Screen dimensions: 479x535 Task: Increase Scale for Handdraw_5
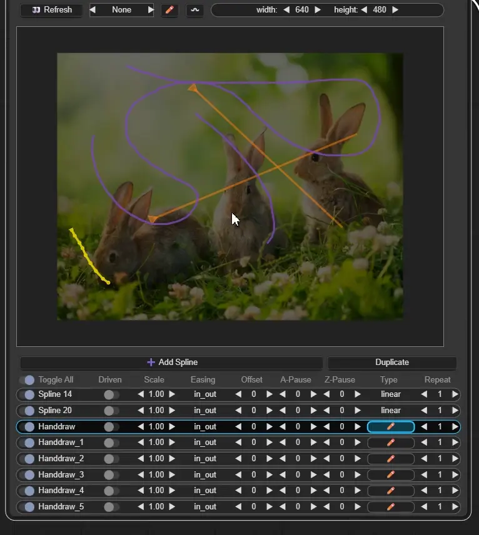pyautogui.click(x=172, y=507)
